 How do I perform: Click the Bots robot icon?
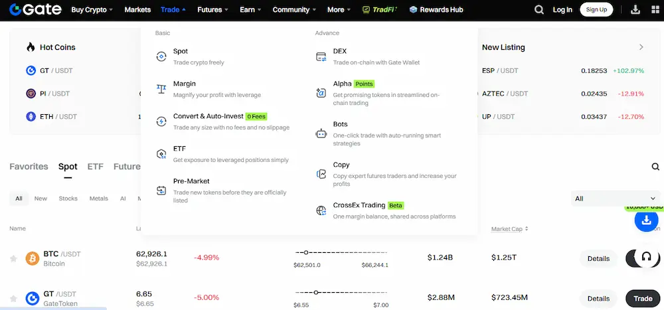[x=321, y=134]
